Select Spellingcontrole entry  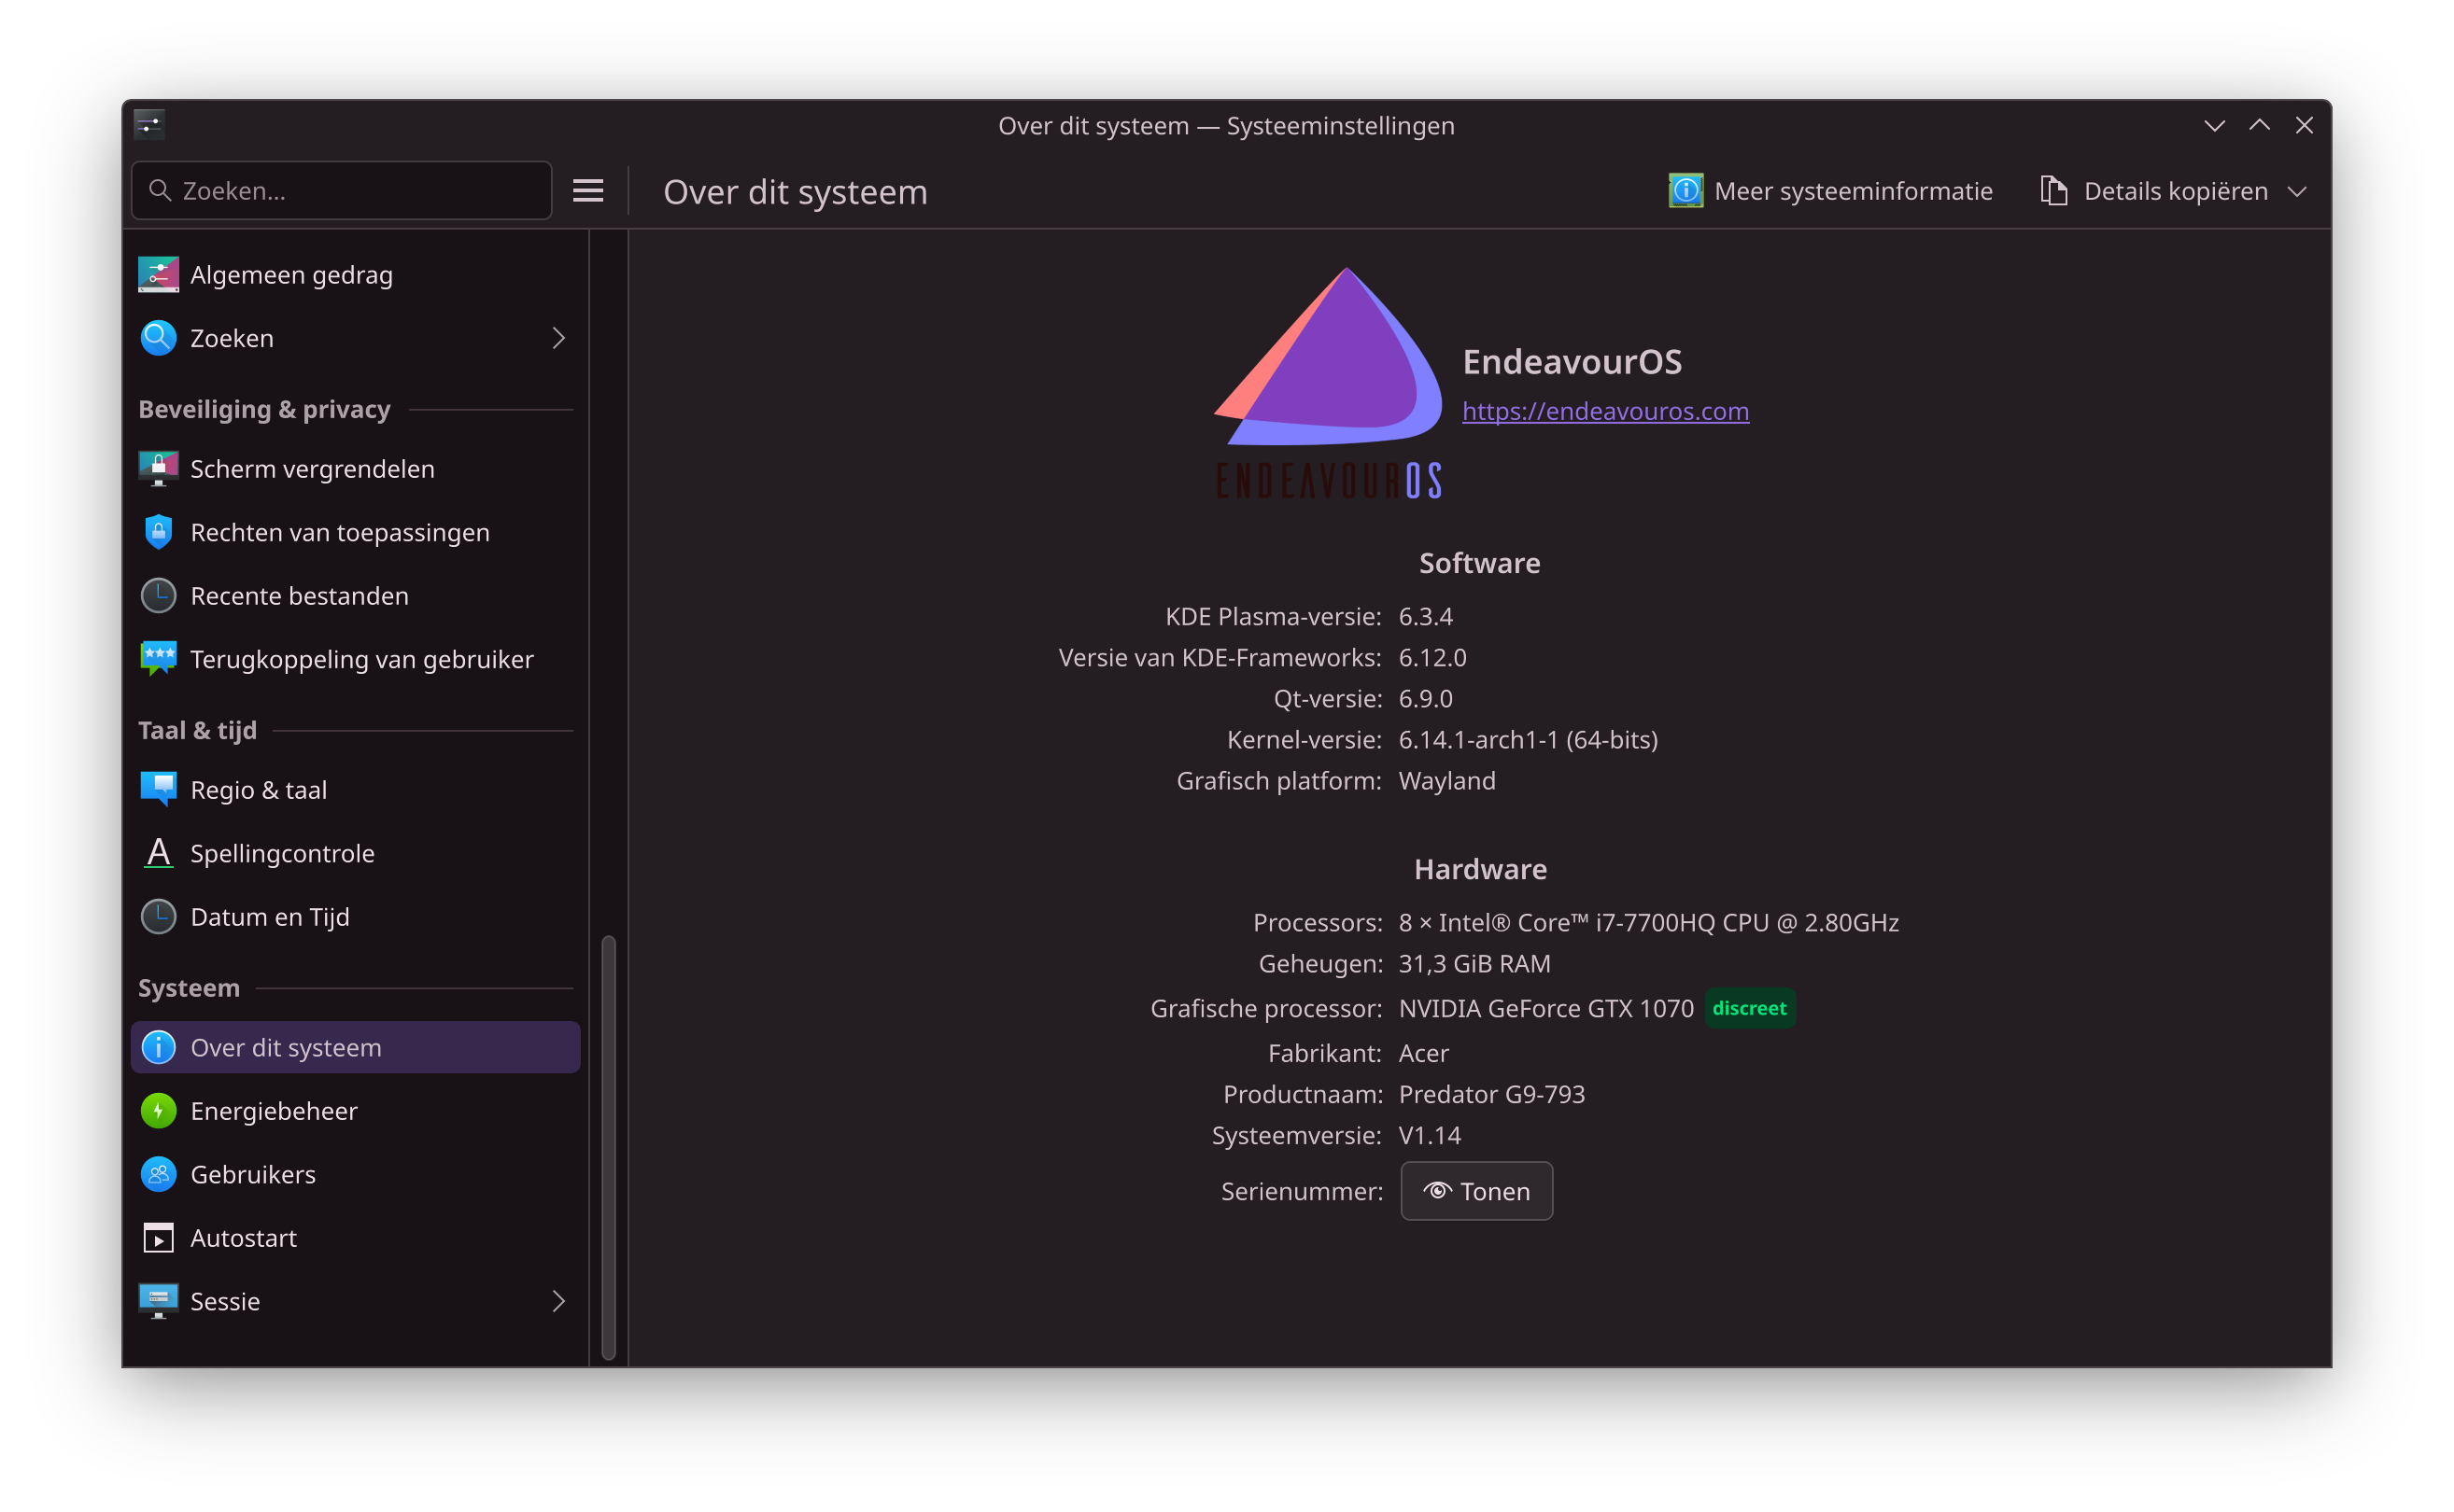(x=355, y=853)
